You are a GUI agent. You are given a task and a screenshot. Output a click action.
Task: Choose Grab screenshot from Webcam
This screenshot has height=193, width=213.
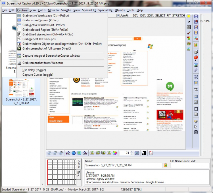pos(43,63)
